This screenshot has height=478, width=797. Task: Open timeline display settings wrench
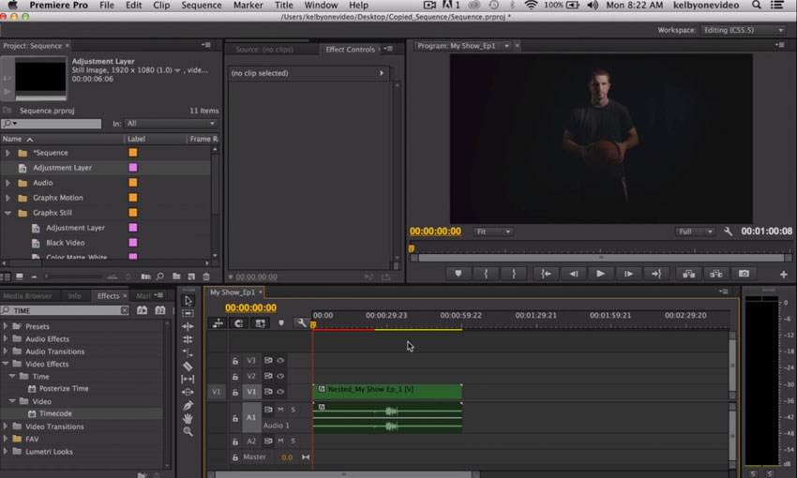coord(301,323)
